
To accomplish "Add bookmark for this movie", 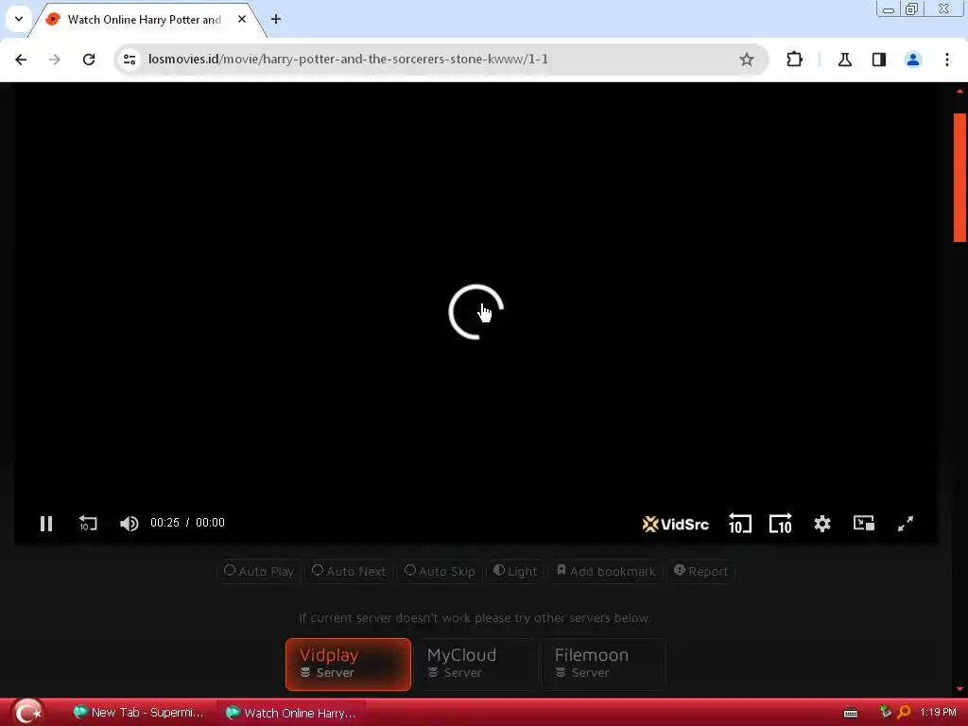I will 606,571.
